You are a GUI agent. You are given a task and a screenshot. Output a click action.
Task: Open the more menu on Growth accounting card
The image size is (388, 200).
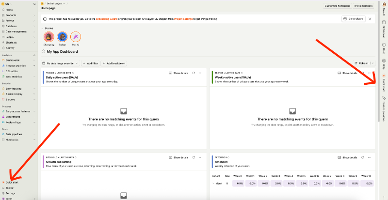pyautogui.click(x=200, y=157)
